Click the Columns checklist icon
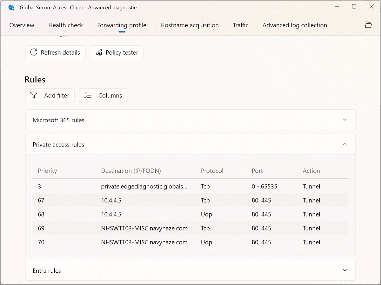 88,95
